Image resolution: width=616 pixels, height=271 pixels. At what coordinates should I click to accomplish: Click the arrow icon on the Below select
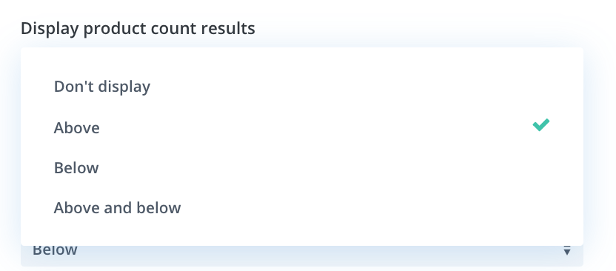tap(567, 250)
